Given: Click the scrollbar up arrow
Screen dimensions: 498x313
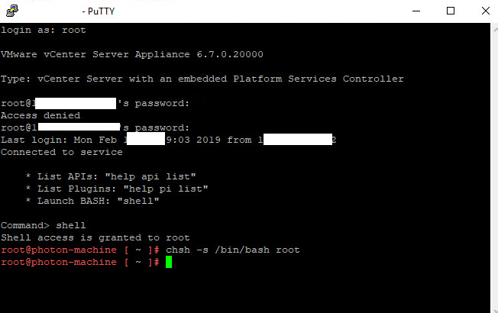Looking at the screenshot, I should 493,29.
